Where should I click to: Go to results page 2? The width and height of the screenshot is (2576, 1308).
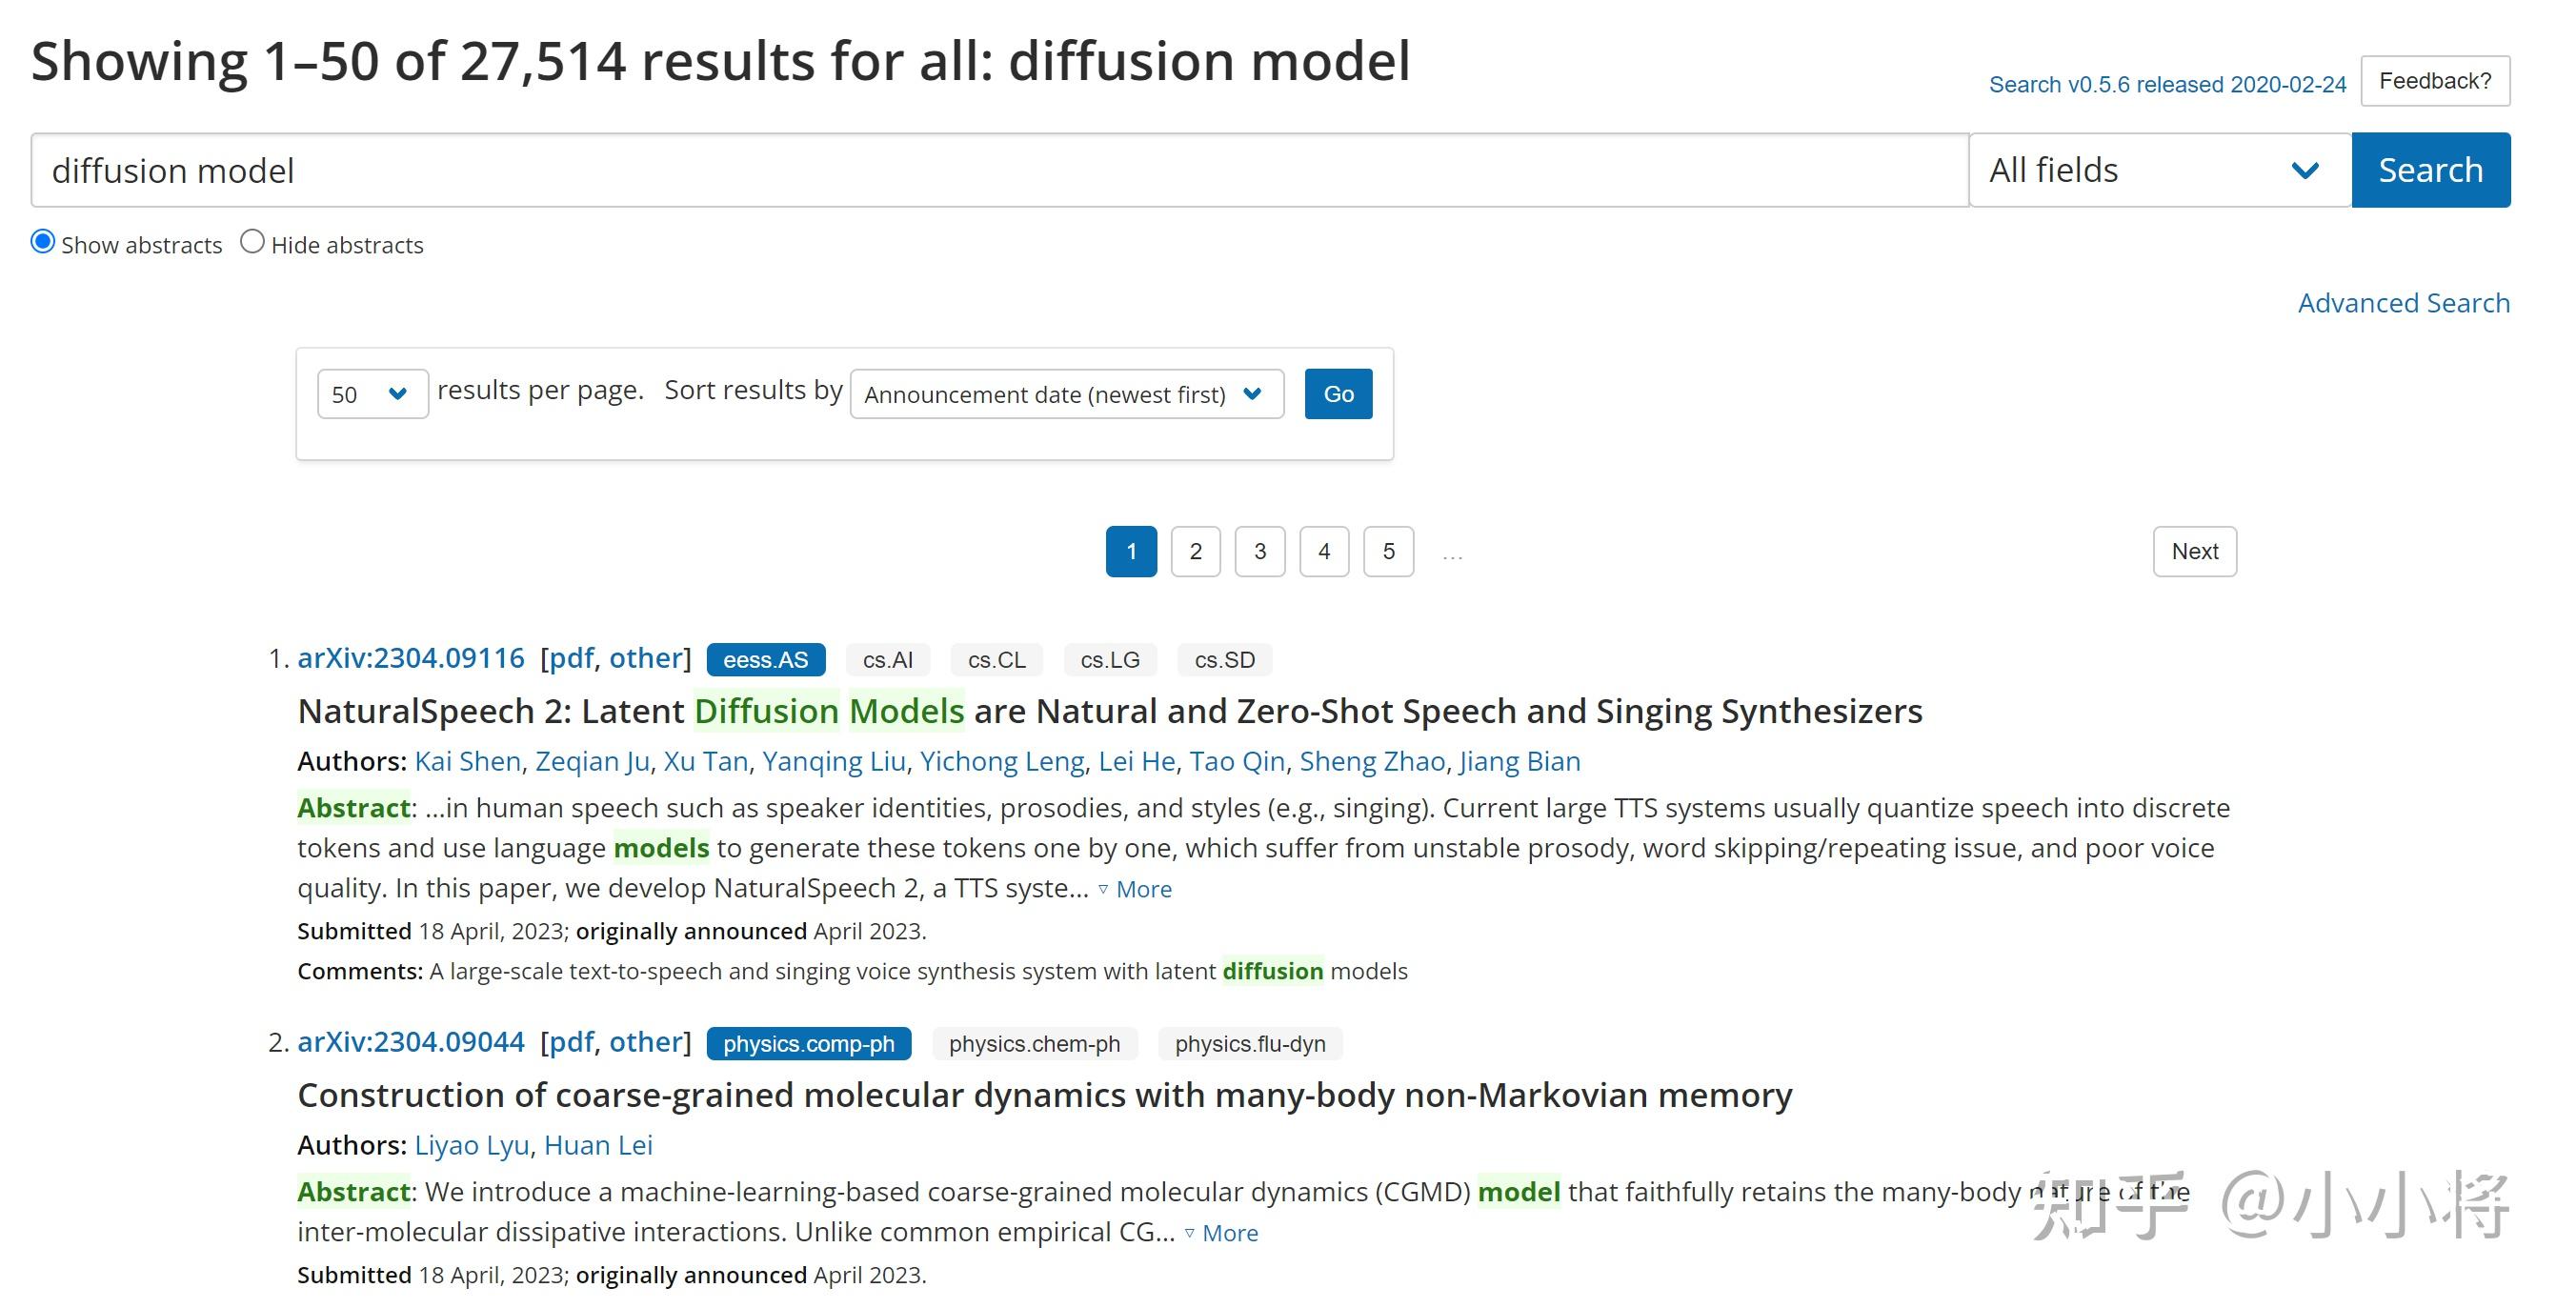coord(1195,552)
